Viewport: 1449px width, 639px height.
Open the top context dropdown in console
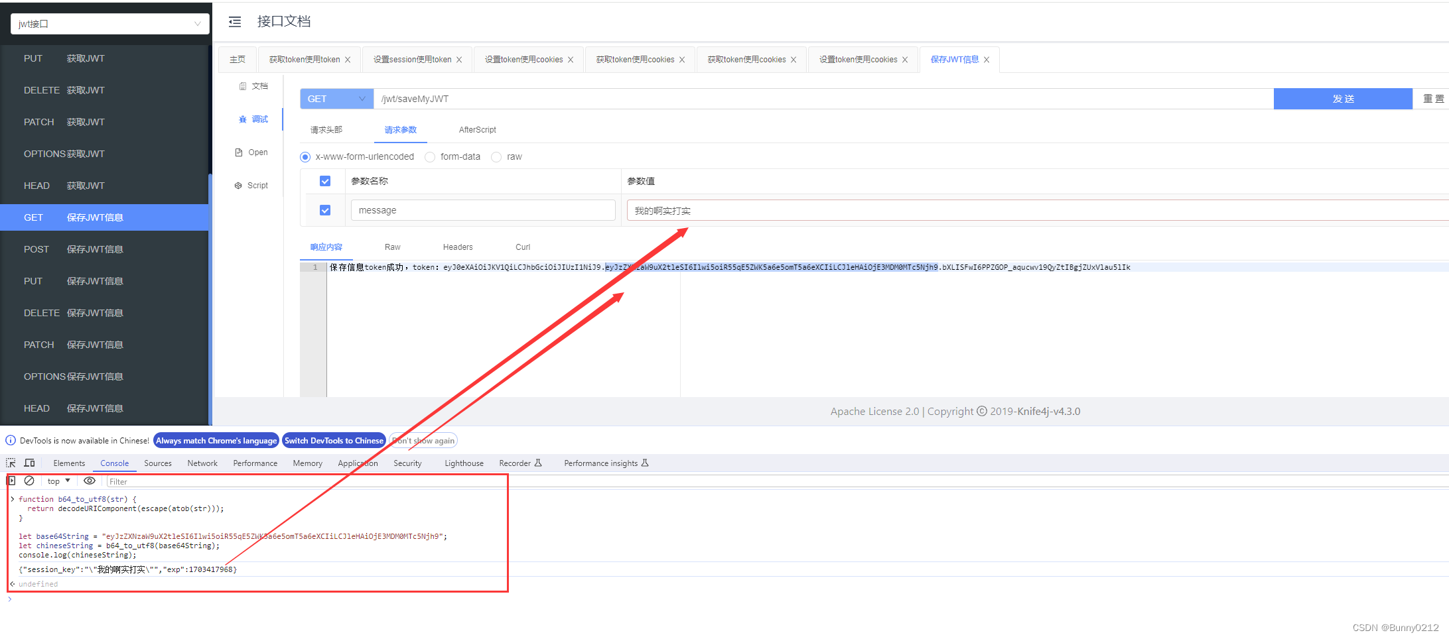tap(59, 481)
